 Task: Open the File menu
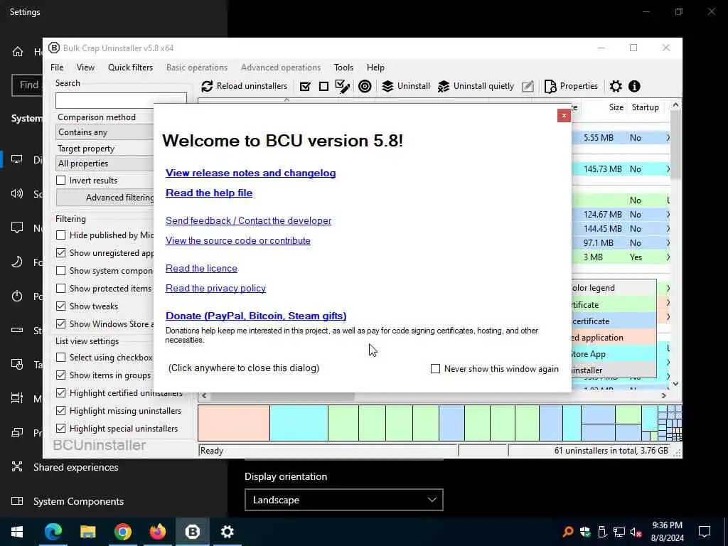pos(57,68)
